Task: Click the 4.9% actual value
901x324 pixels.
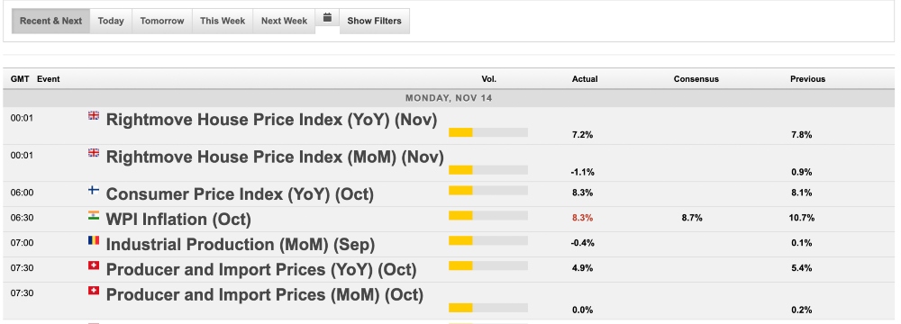Action: (x=582, y=268)
